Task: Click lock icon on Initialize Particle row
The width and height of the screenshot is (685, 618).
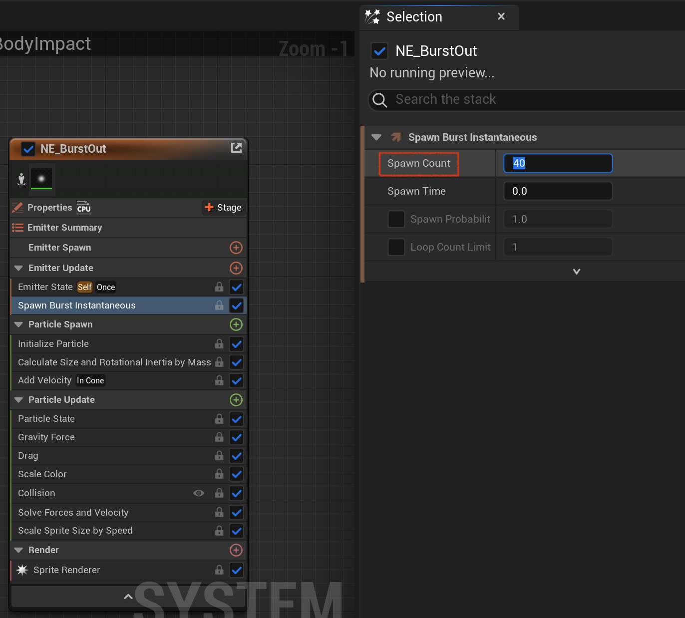Action: (219, 343)
